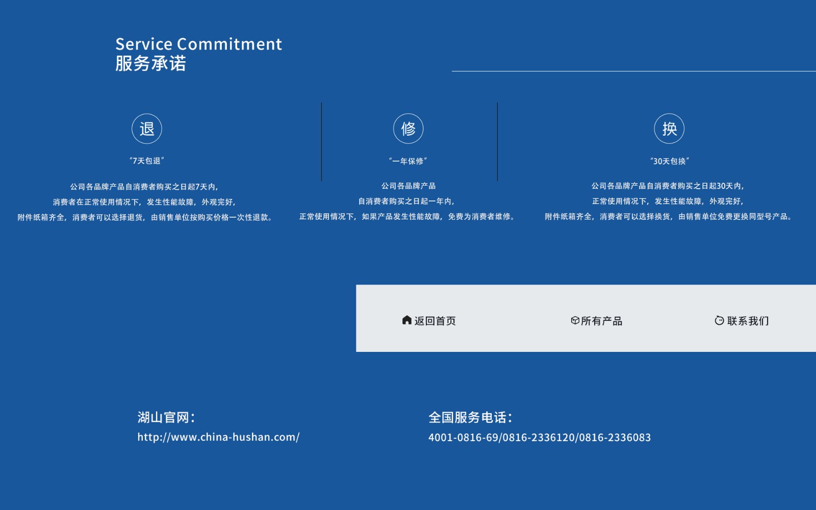Click the Service Commitment title

coord(198,44)
